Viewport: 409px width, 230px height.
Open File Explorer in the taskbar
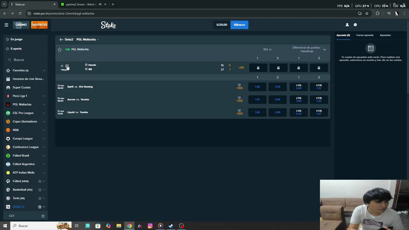[x=119, y=226]
